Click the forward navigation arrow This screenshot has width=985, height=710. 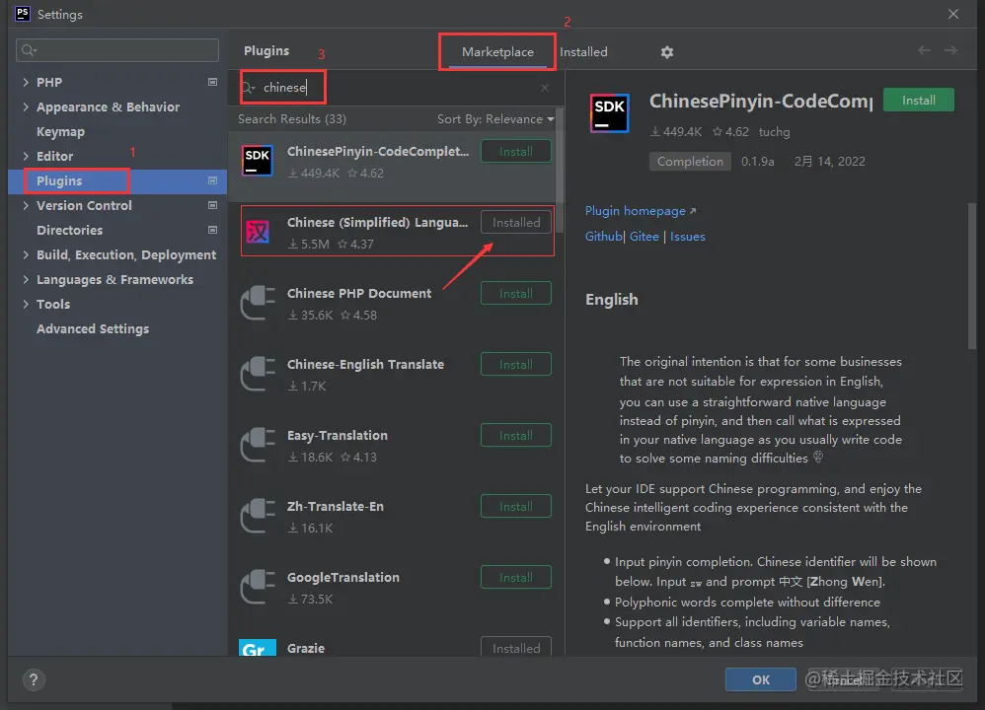[950, 50]
